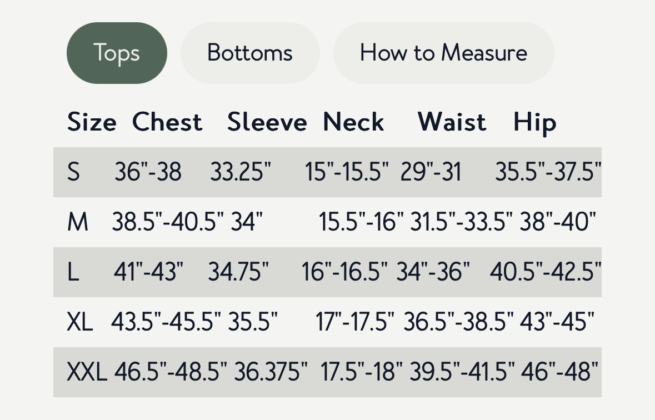Viewport: 655px width, 420px height.
Task: Click the Size column header
Action: [92, 122]
